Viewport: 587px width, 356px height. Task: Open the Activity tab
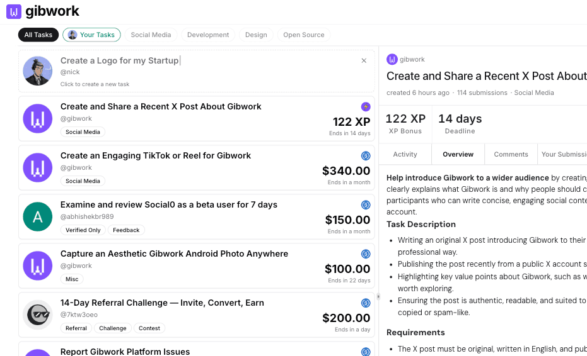point(405,154)
